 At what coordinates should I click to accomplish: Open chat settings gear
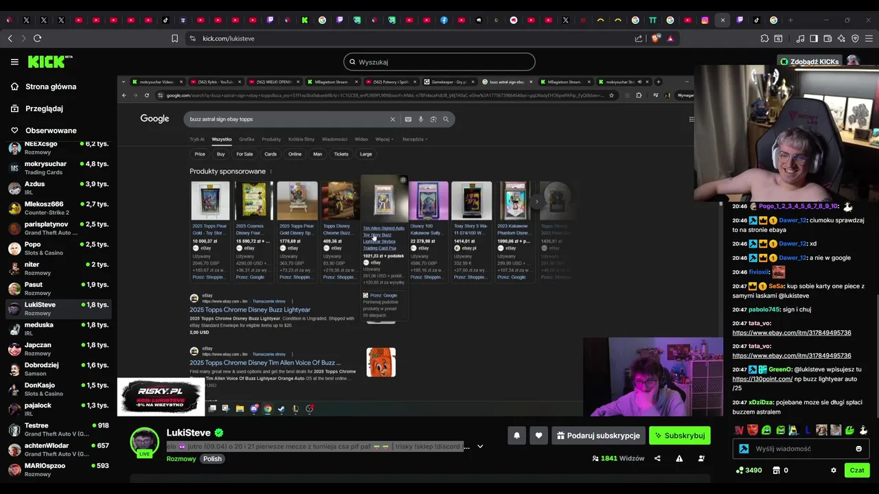[x=834, y=471]
